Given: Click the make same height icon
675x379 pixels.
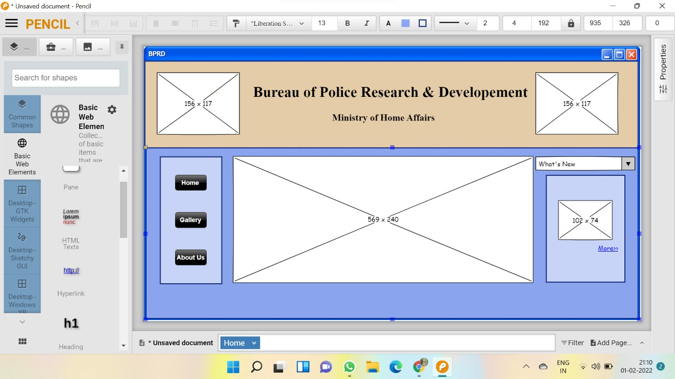Looking at the screenshot, I should (x=175, y=23).
